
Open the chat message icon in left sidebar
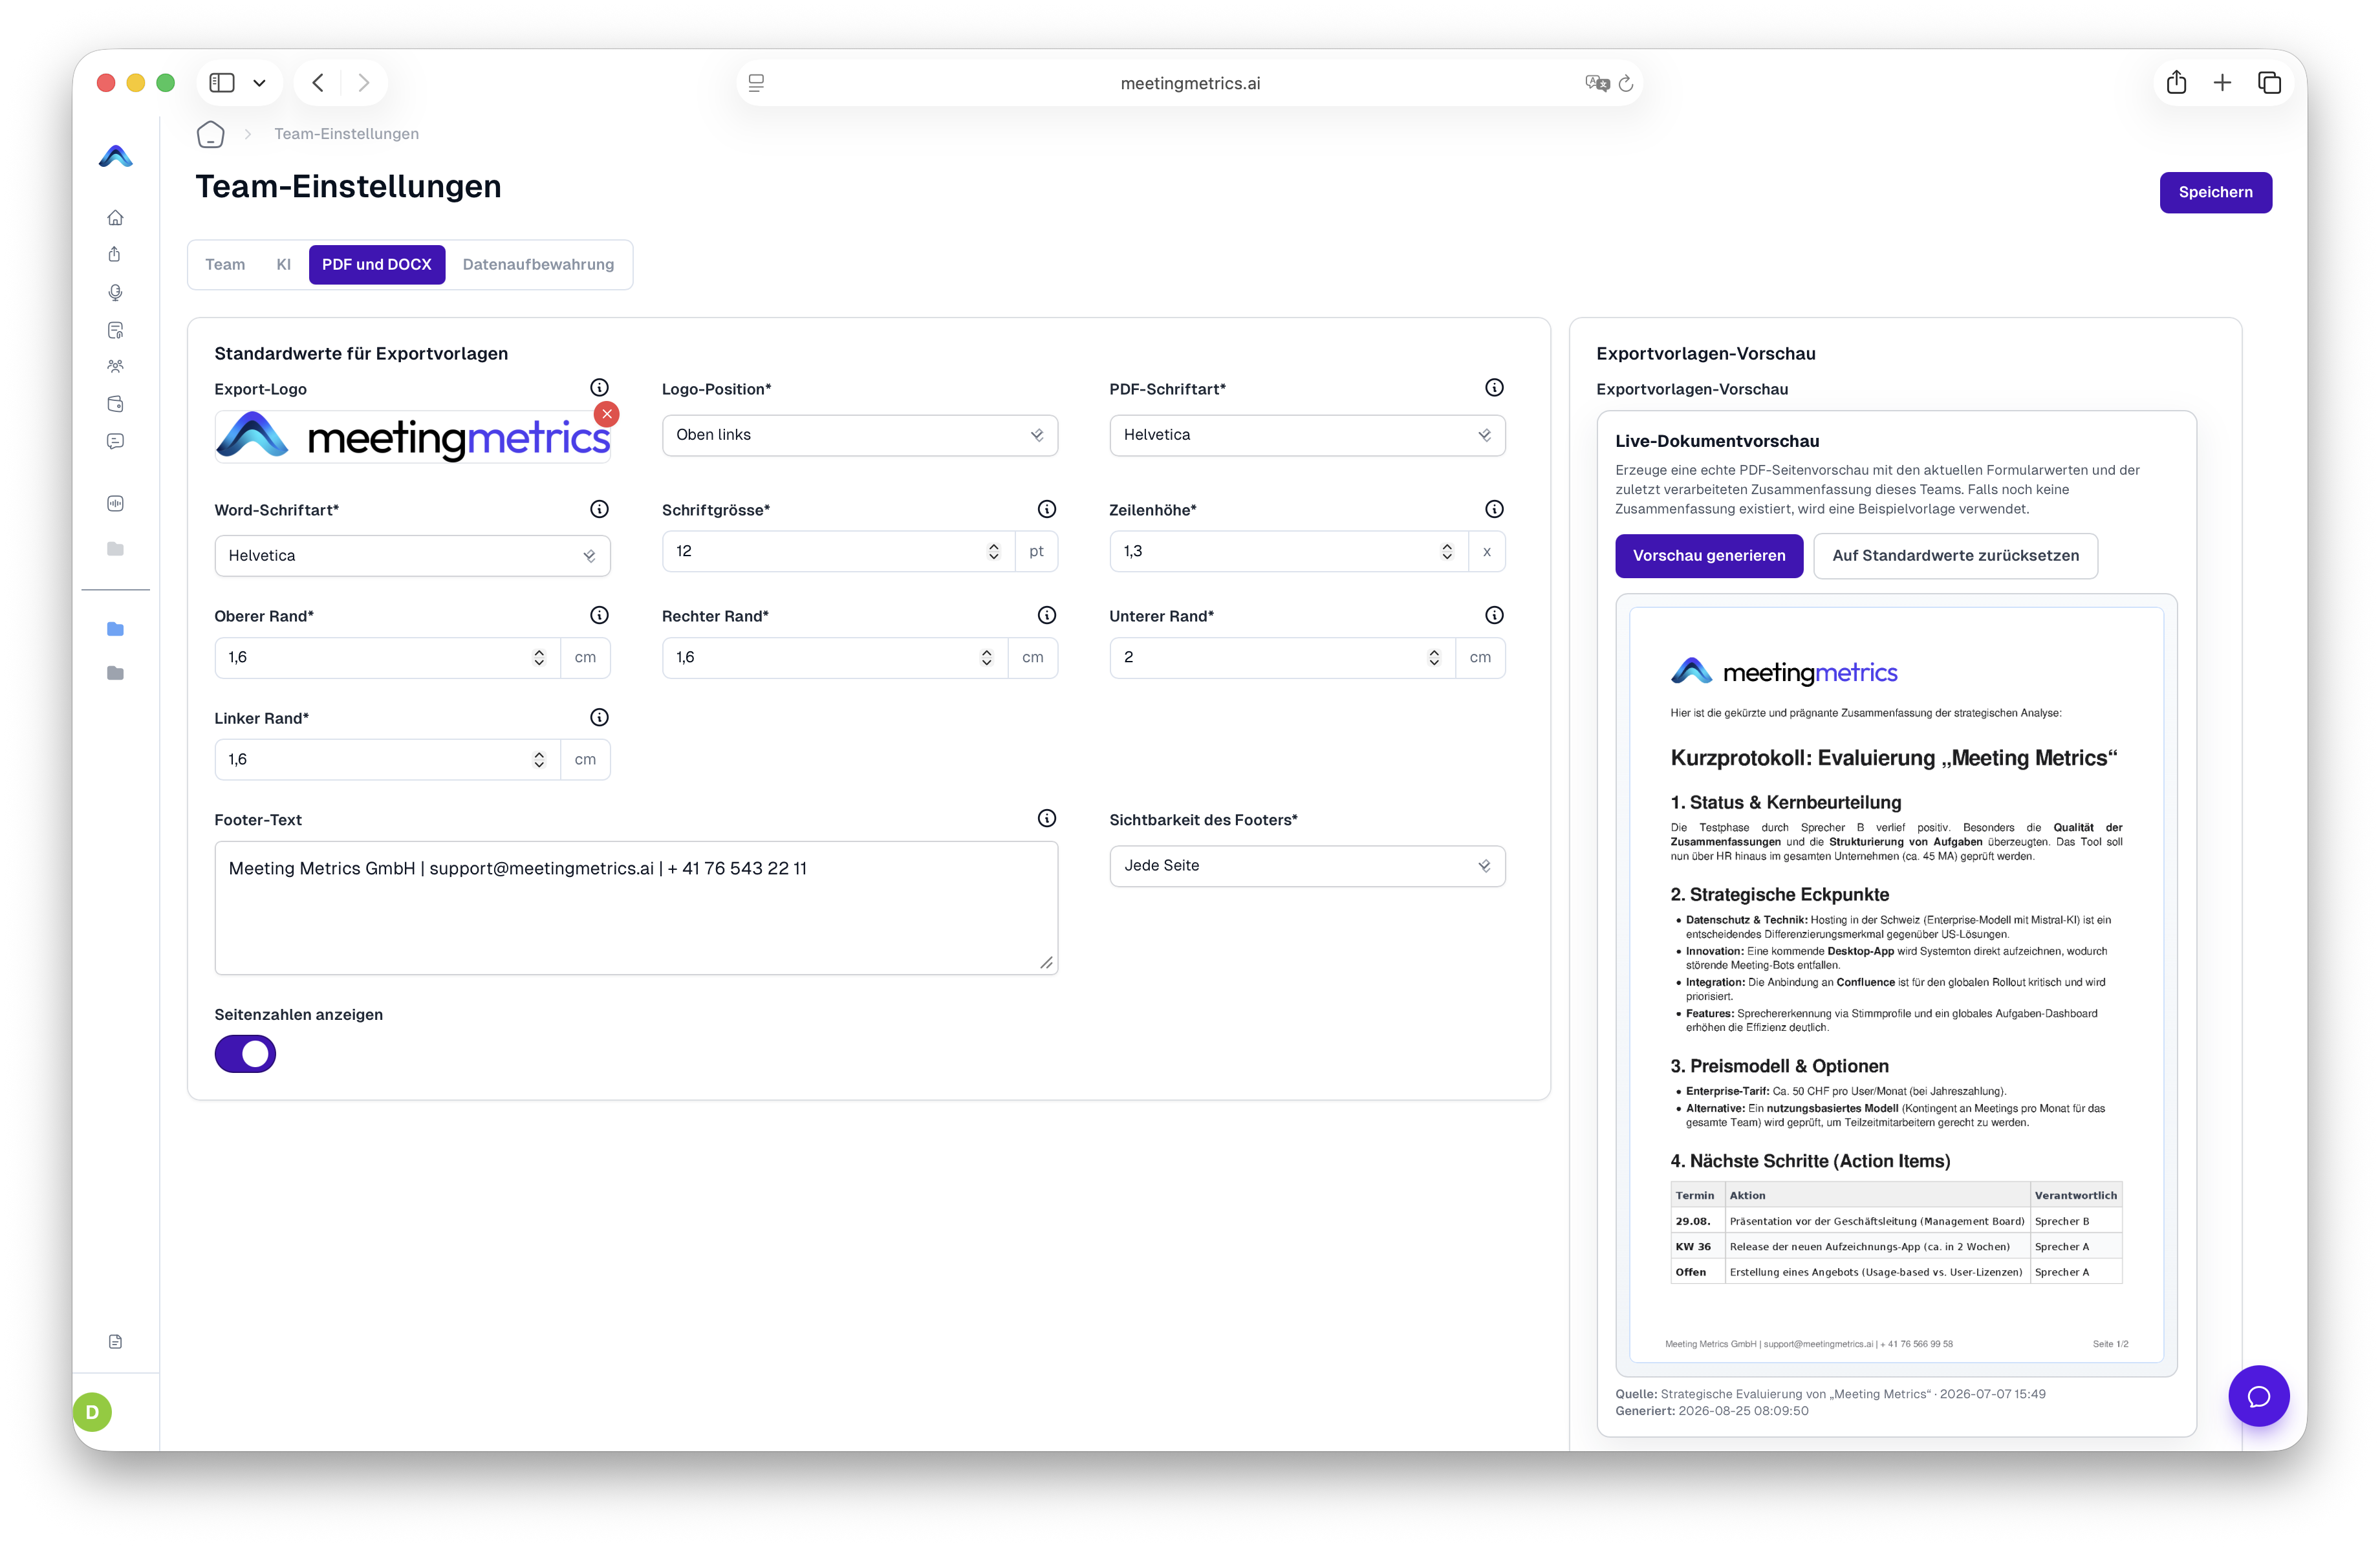pyautogui.click(x=116, y=441)
